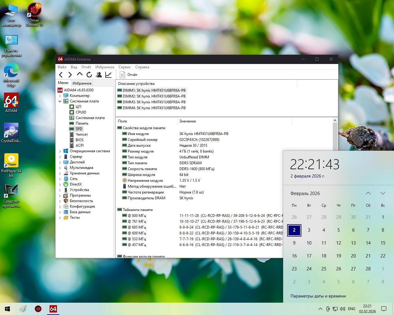394x315 pixels.
Task: Click scroll-up arrow of details list
Action: click(335, 121)
